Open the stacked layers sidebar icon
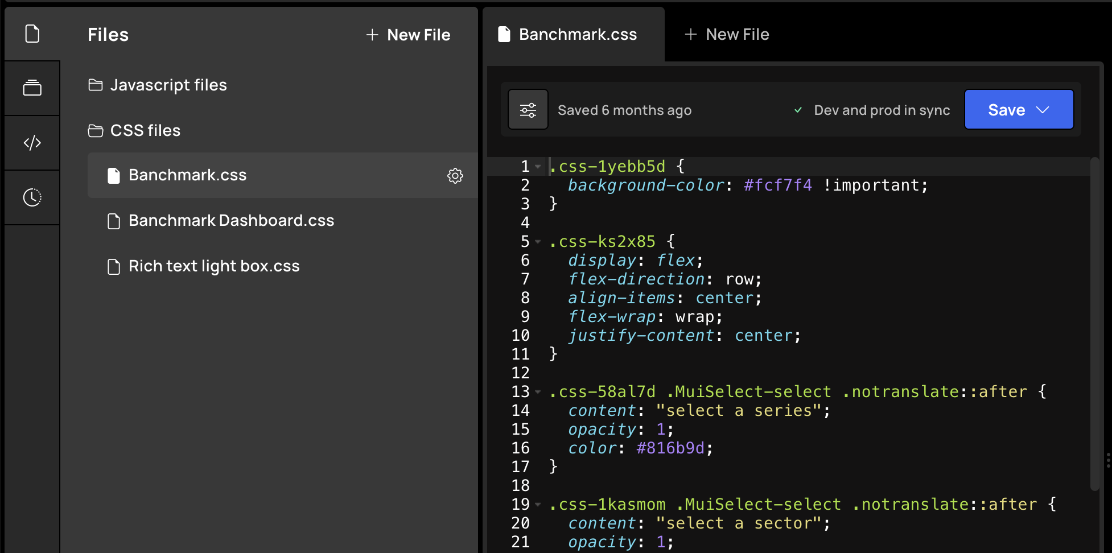The image size is (1112, 553). 32,88
